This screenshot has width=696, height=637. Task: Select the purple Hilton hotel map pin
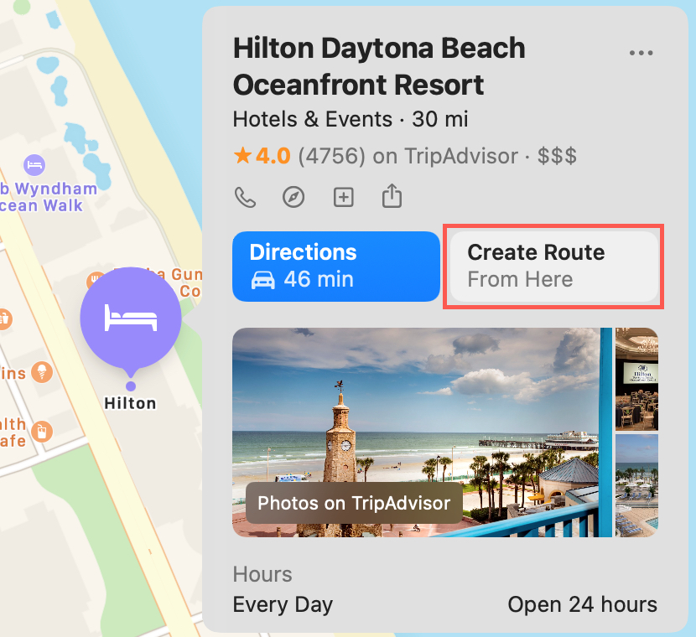[131, 318]
